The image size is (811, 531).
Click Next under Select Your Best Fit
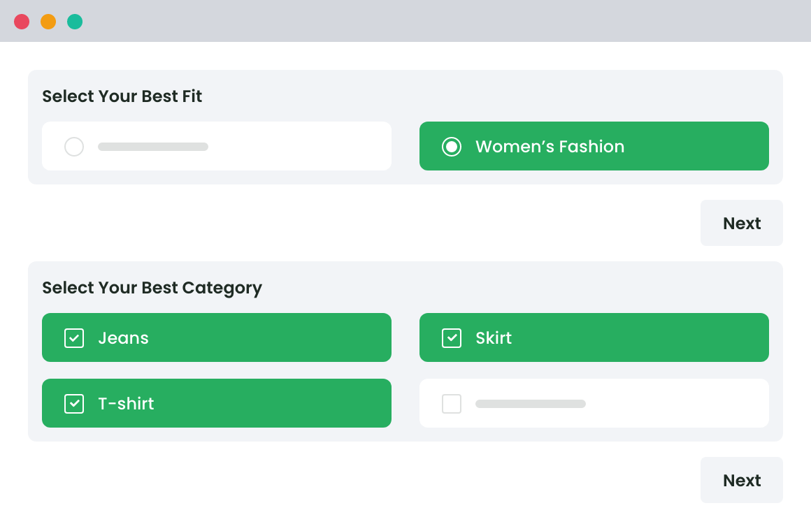click(742, 223)
